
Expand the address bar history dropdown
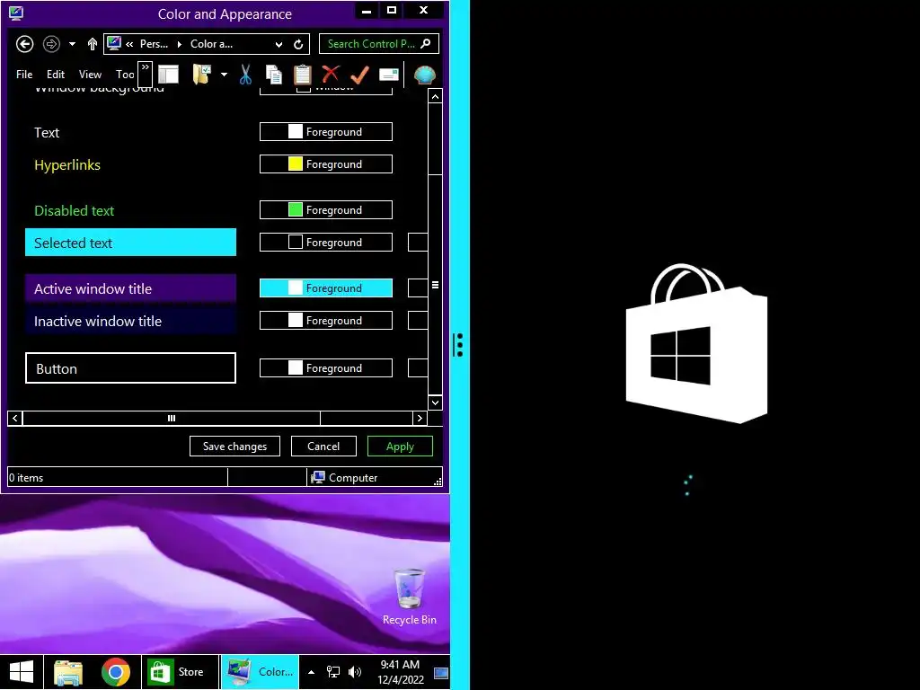coord(279,44)
